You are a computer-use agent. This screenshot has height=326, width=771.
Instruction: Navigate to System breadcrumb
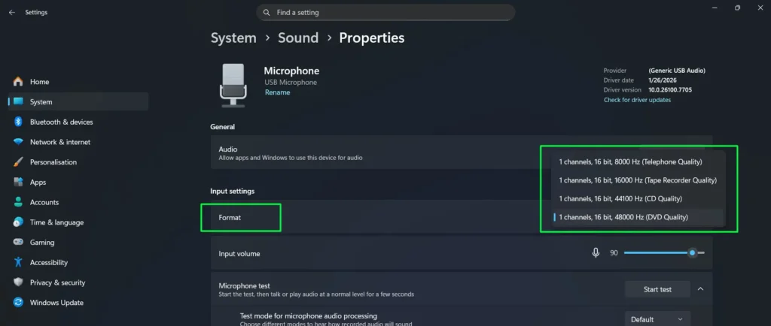(233, 38)
